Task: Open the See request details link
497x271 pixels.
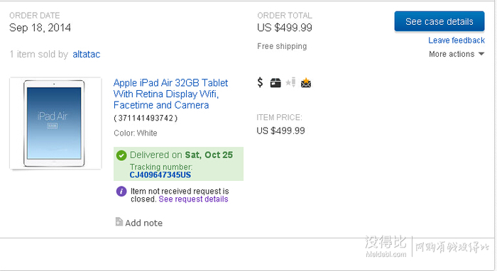Action: coord(193,199)
